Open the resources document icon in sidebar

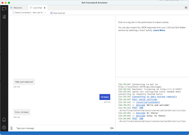(x=4, y=17)
